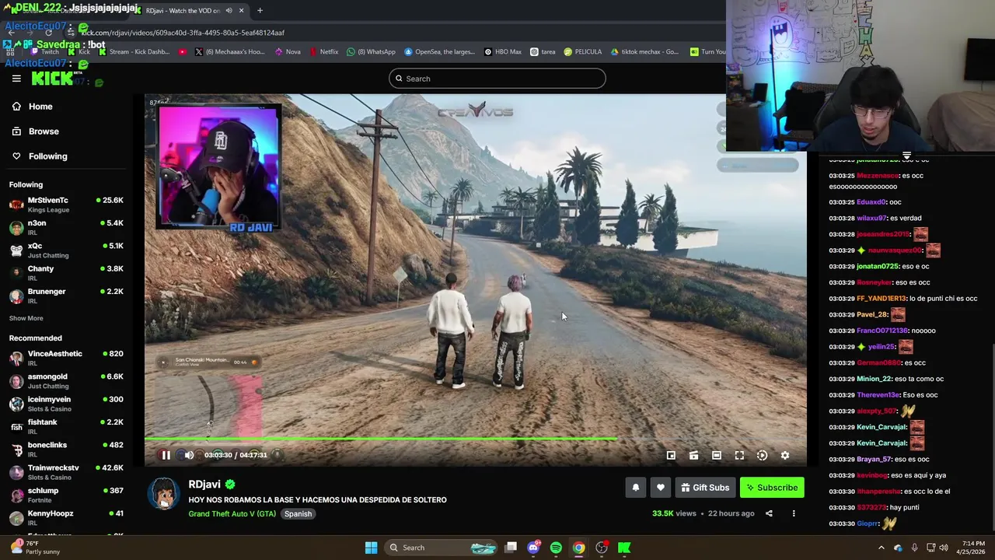Switch player to theater mode
This screenshot has height=560, width=995.
point(717,456)
